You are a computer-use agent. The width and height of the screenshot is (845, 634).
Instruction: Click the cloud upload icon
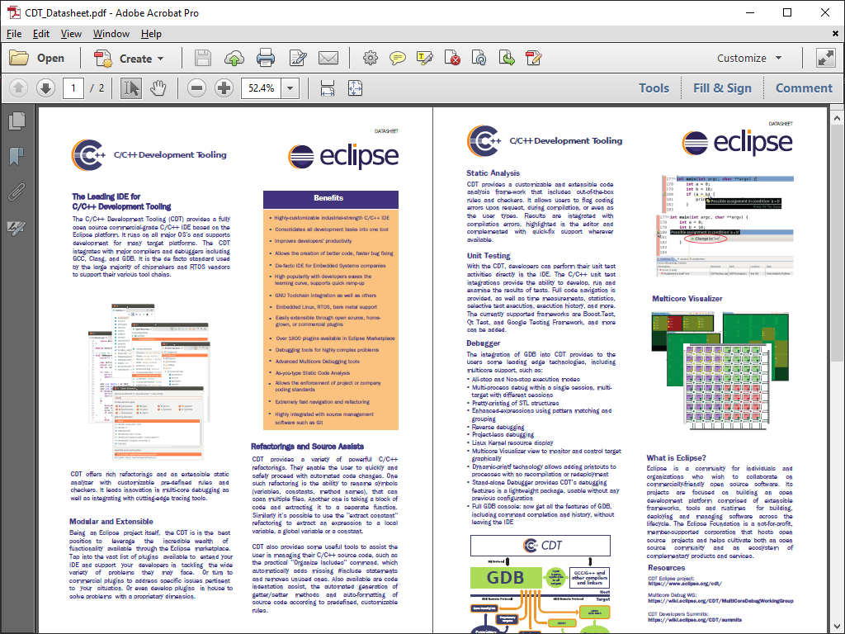pyautogui.click(x=234, y=59)
